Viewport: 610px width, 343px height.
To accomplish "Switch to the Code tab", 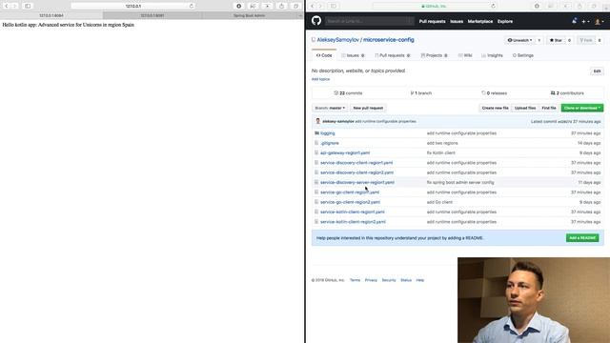I will (324, 55).
